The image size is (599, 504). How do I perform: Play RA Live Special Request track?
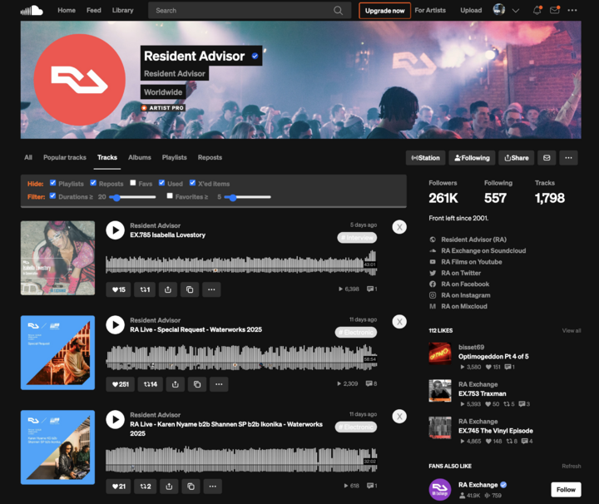[x=116, y=325]
